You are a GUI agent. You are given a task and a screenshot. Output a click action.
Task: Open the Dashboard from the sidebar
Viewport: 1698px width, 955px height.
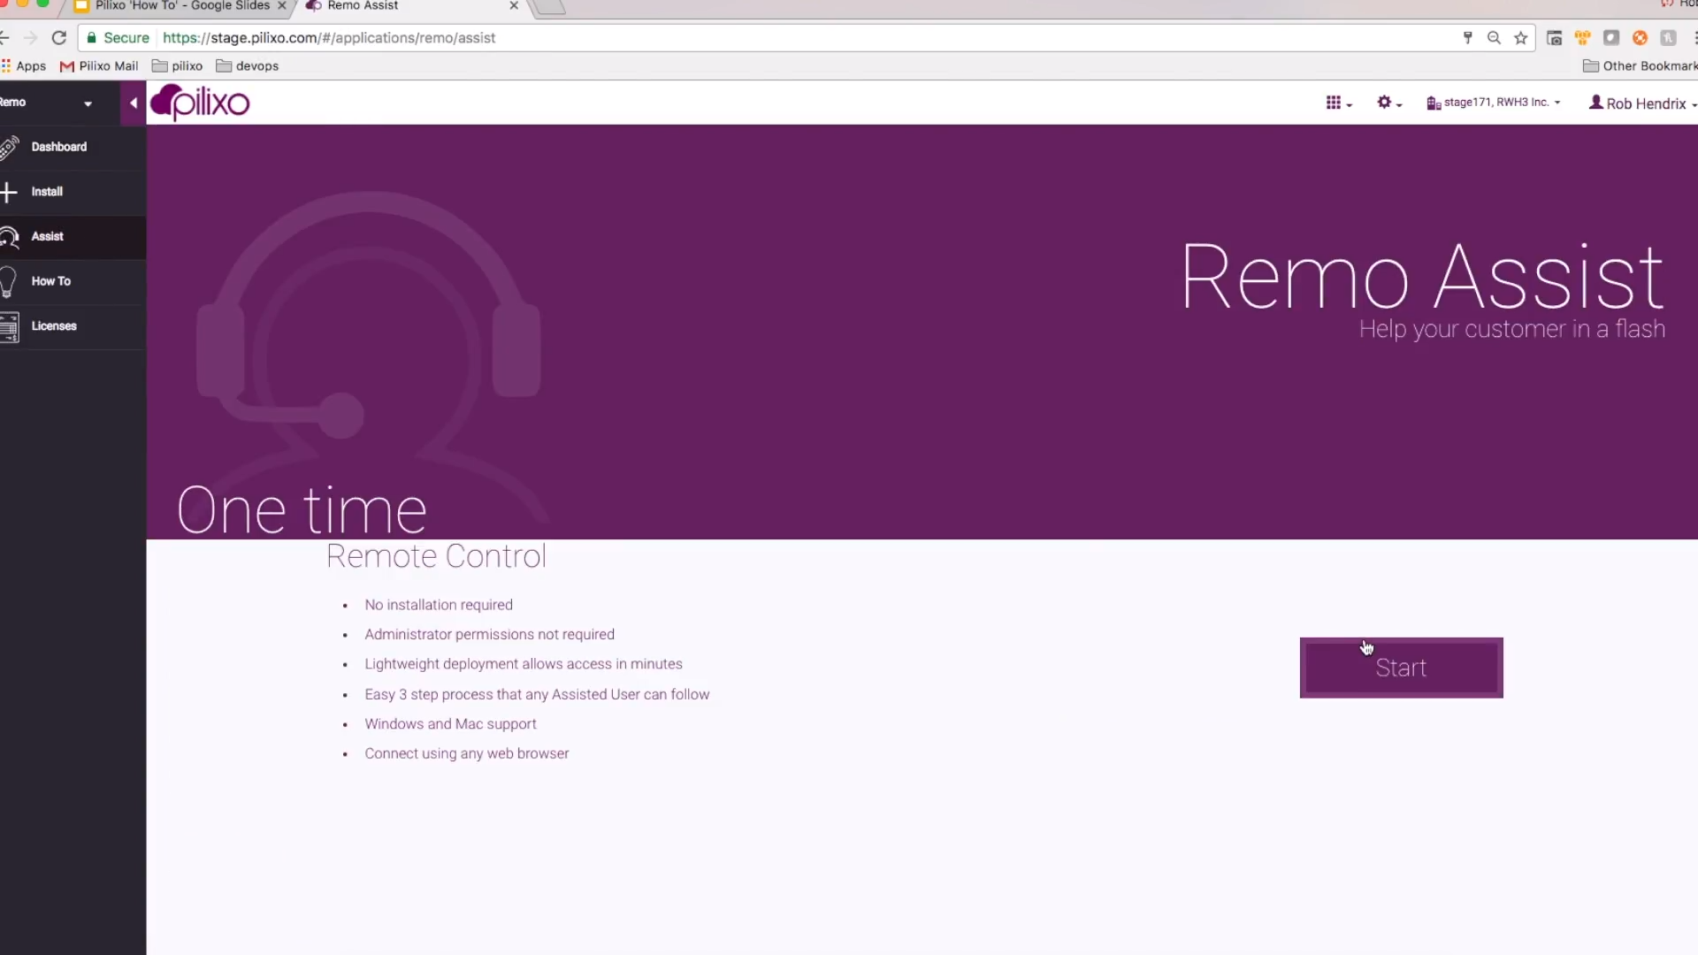(x=58, y=147)
